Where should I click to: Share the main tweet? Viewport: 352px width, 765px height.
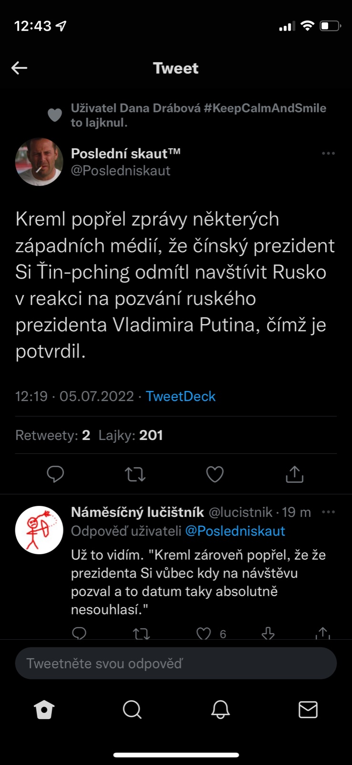tap(294, 474)
